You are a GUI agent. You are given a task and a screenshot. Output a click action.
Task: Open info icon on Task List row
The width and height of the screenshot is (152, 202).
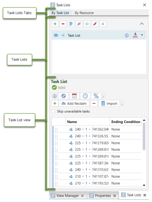[x=127, y=35]
